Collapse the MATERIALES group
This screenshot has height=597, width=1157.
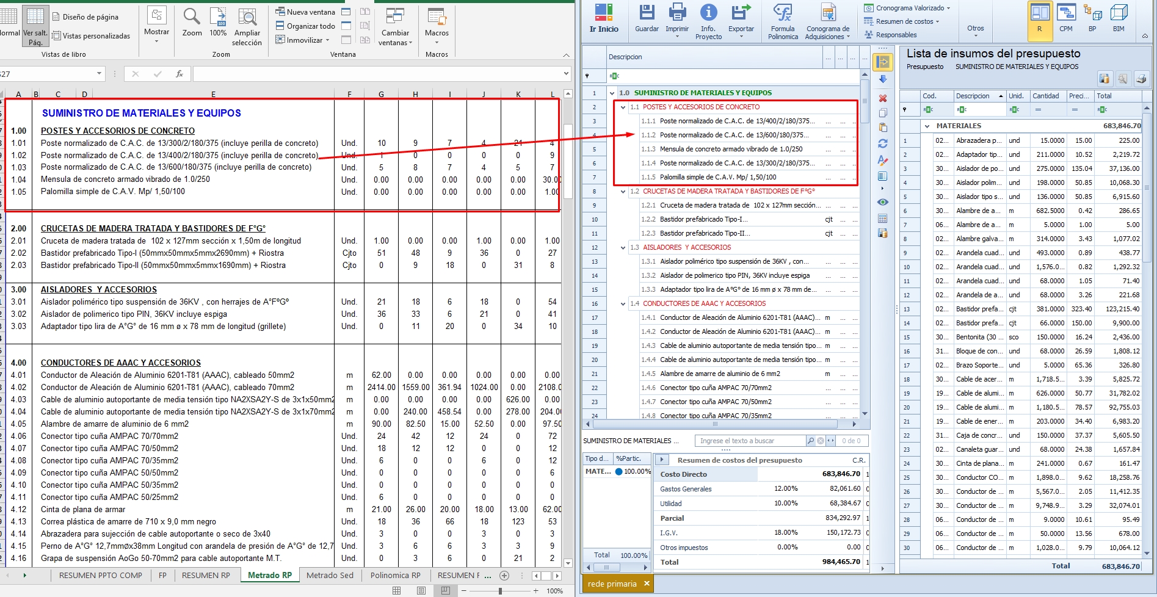coord(927,126)
